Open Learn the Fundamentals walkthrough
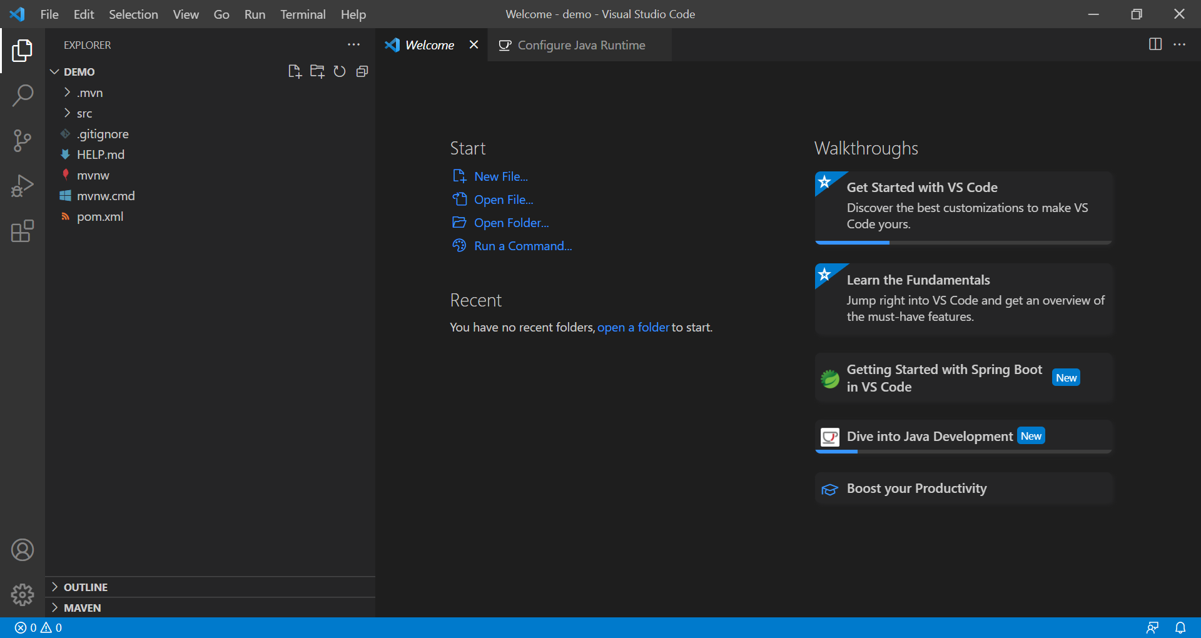 click(963, 299)
